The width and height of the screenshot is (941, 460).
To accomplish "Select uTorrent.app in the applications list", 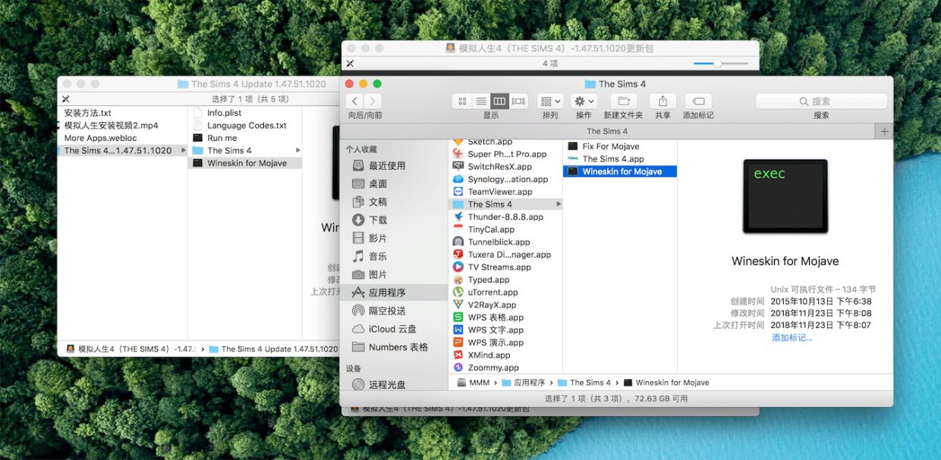I will pos(506,292).
